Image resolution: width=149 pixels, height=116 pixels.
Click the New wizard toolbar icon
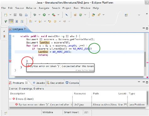tap(6, 15)
